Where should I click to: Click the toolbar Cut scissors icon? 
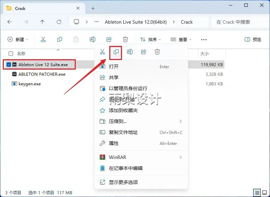coord(43,39)
